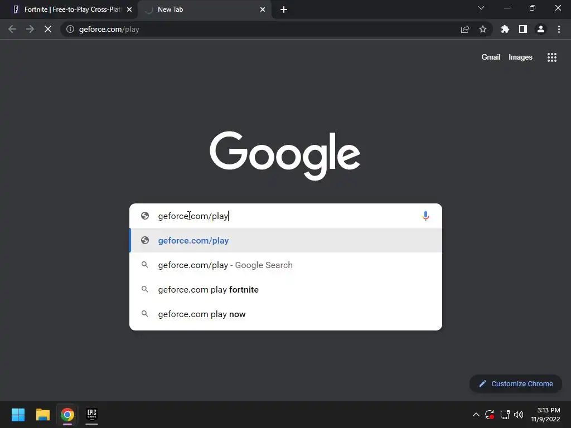Choose geforce.com/play - Google Search suggestion
This screenshot has height=428, width=571.
286,265
